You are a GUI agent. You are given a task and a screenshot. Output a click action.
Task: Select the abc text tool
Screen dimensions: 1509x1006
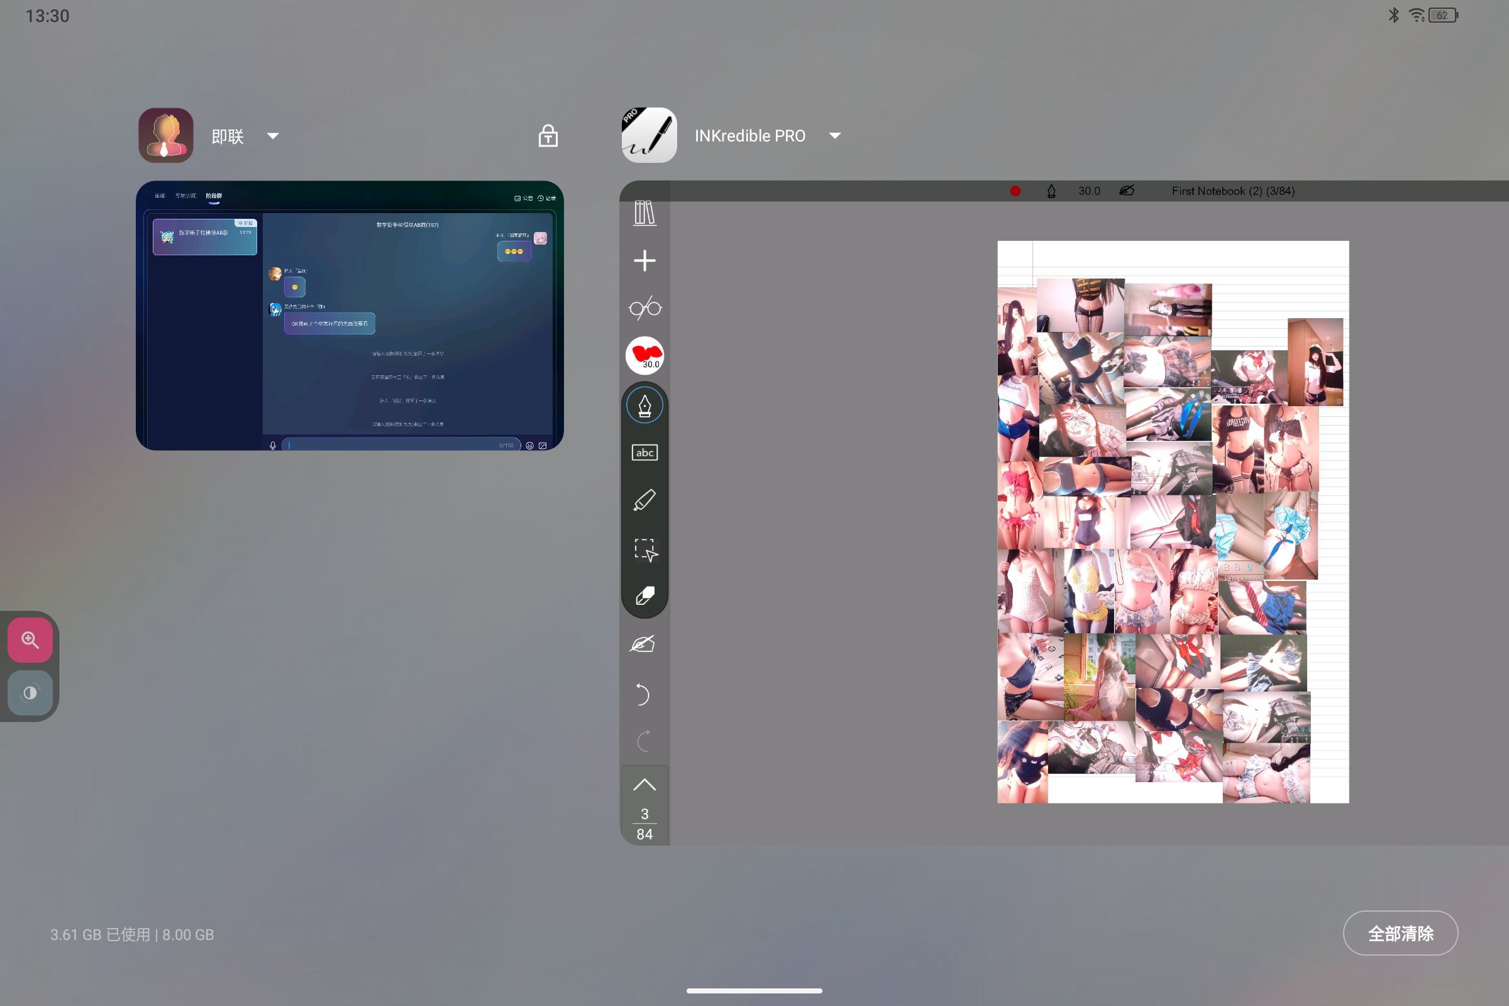(644, 453)
